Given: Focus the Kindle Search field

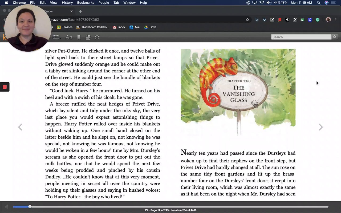Looking at the screenshot, I should coord(301,37).
